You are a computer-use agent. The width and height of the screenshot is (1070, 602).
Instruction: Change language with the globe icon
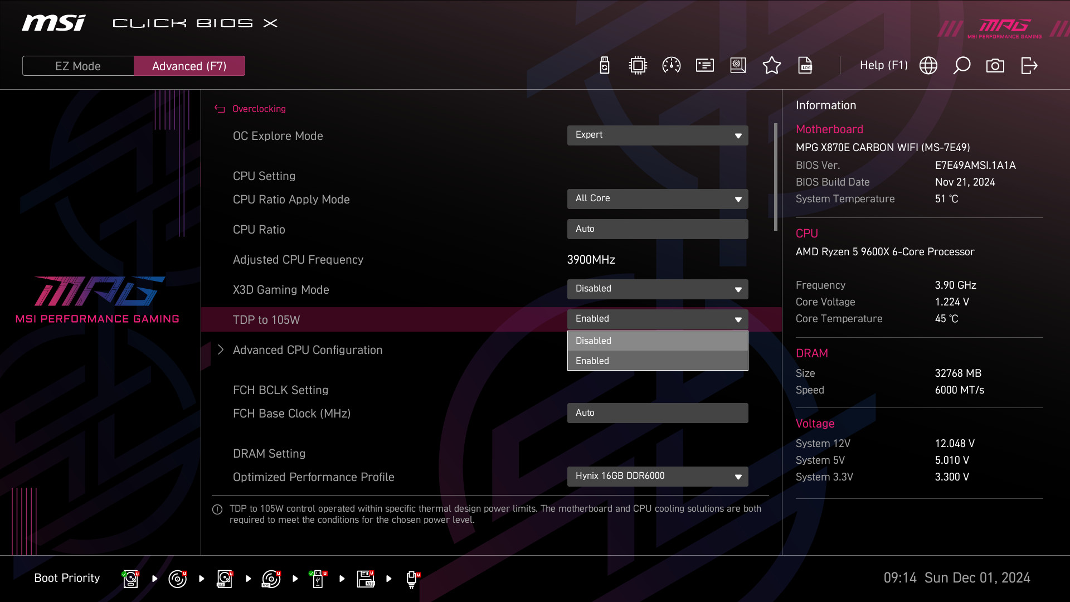[928, 66]
